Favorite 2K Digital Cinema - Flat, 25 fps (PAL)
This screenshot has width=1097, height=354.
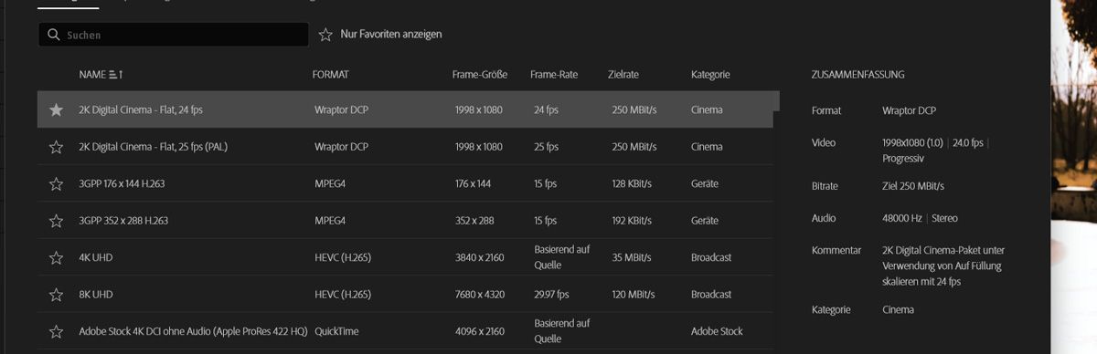pos(57,147)
